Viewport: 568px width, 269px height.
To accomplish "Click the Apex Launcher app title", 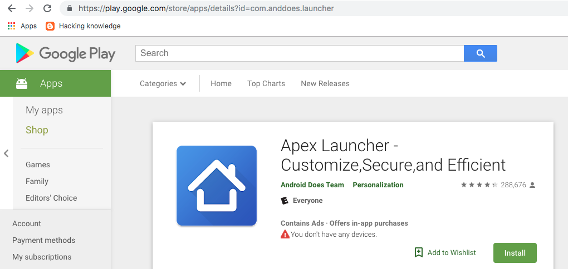I will pyautogui.click(x=393, y=156).
